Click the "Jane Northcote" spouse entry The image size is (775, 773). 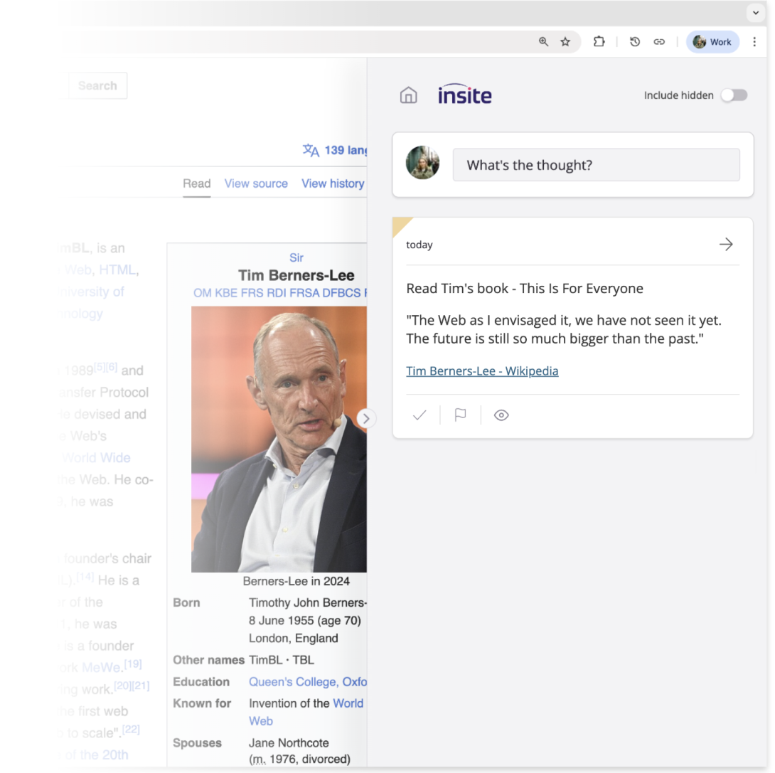(289, 743)
